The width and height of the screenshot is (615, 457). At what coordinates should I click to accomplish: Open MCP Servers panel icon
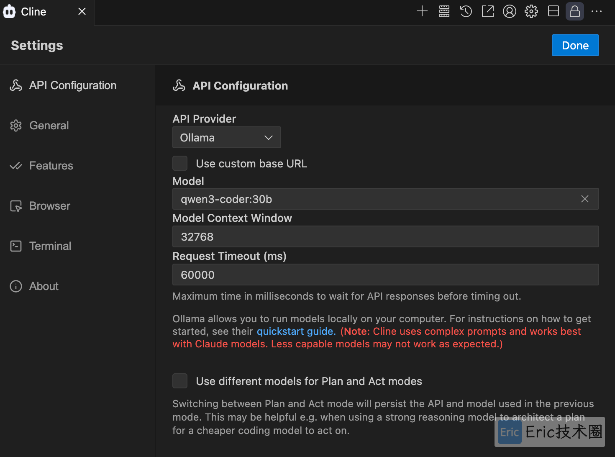pyautogui.click(x=444, y=11)
